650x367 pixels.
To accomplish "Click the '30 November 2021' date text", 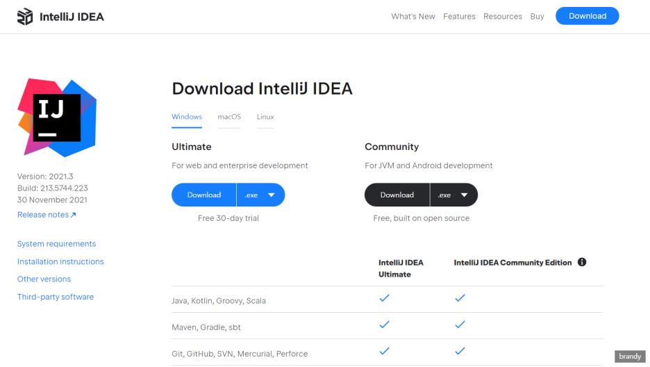I will point(52,199).
